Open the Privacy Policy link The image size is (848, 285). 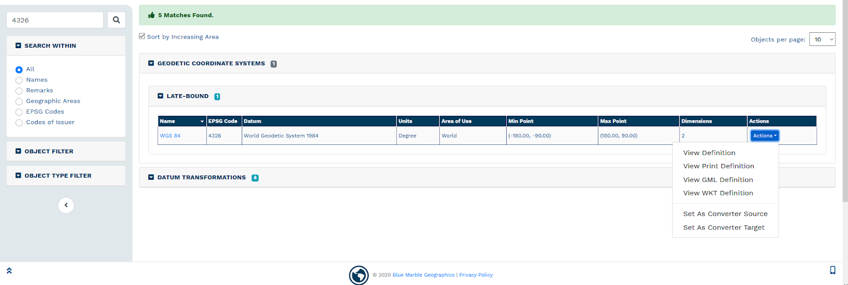tap(476, 275)
